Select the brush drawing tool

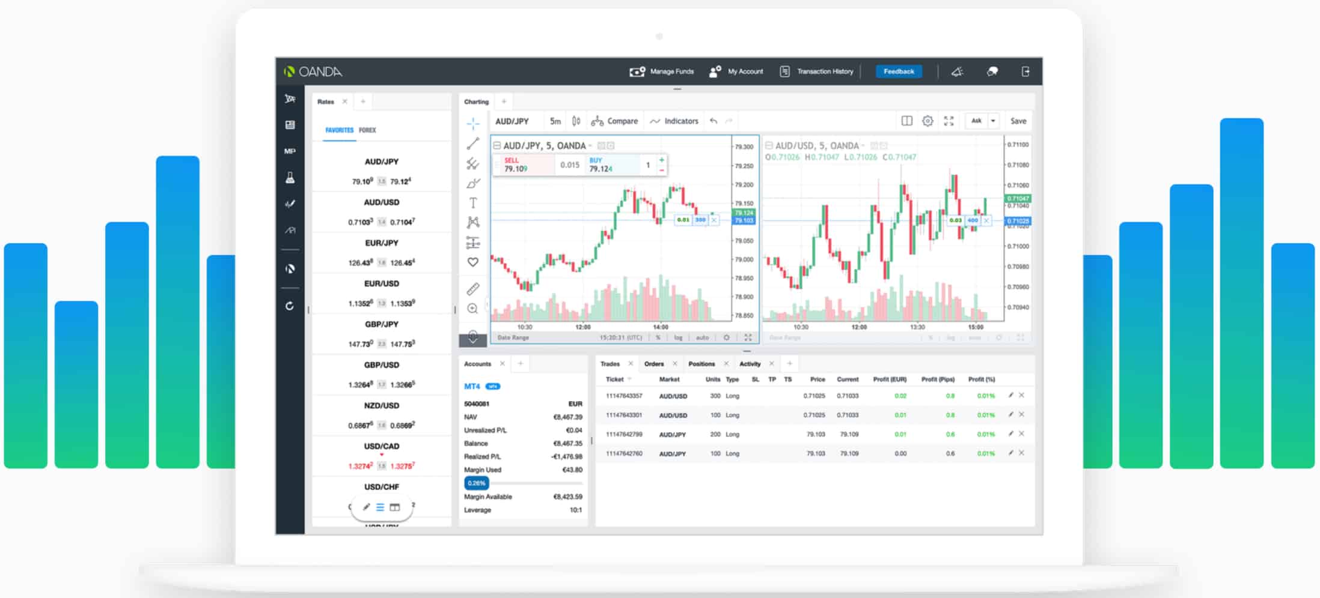473,183
